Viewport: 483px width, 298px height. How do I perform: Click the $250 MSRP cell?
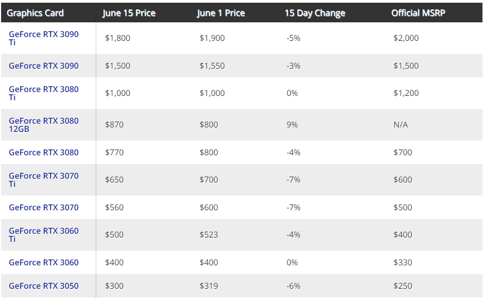tap(402, 285)
